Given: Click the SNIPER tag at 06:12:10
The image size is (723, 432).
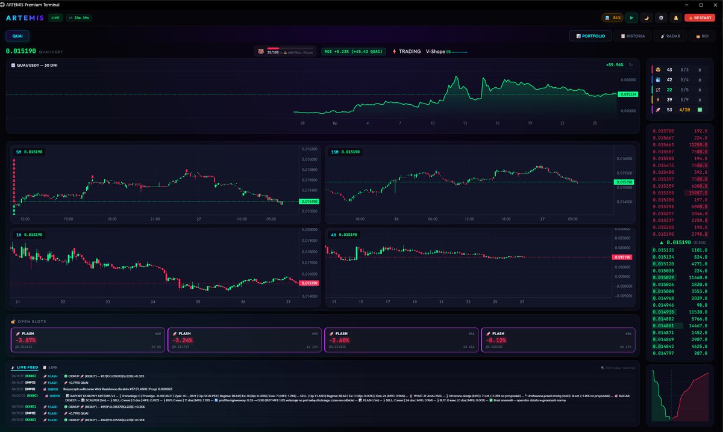Looking at the screenshot, I should point(52,389).
